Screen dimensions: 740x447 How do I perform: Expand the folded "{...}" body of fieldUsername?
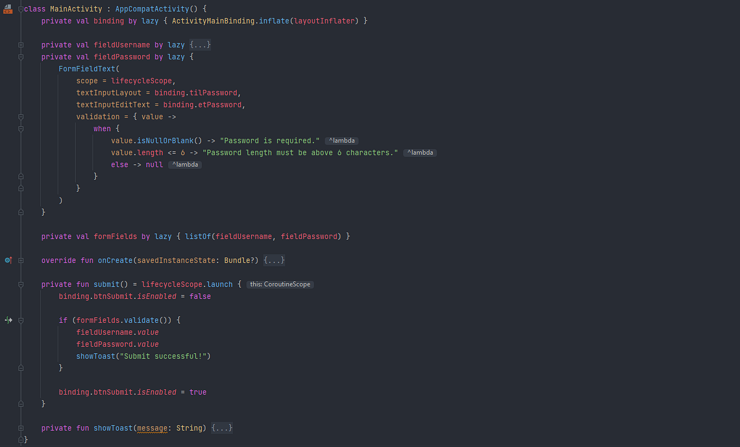point(200,45)
